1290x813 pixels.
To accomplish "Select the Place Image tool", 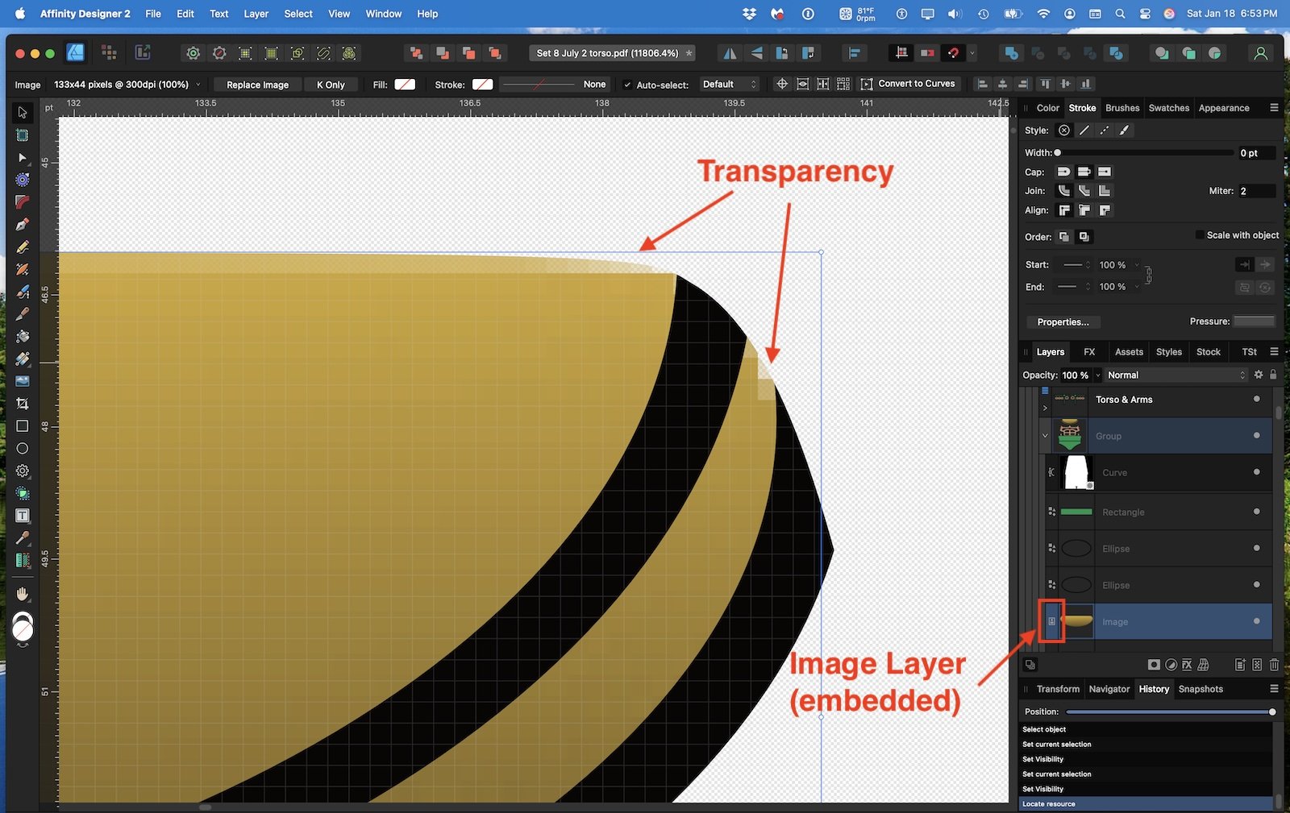I will click(23, 381).
